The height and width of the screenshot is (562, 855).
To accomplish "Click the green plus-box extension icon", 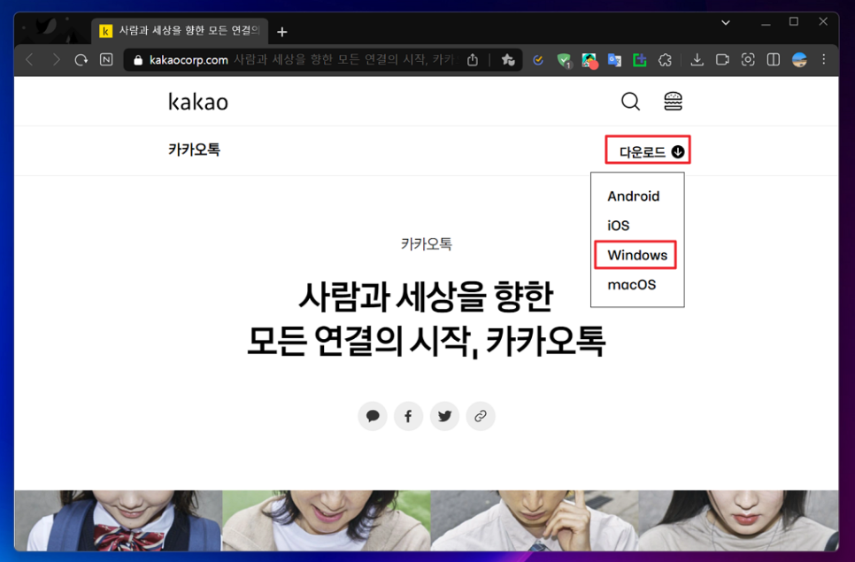I will coord(640,60).
